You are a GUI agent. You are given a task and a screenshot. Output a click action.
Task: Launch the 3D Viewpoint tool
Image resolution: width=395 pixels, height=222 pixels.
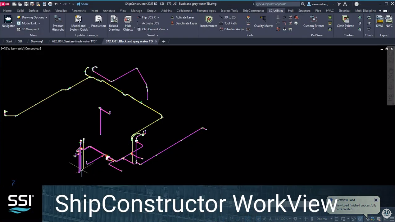(x=28, y=29)
